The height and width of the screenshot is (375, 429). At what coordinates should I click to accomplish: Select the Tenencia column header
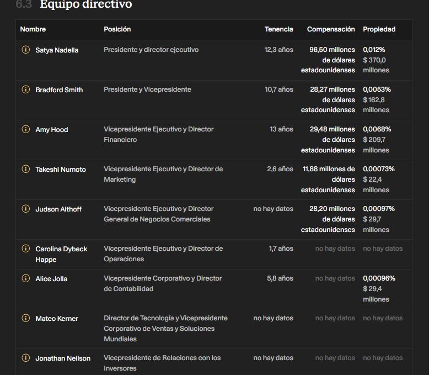tap(278, 29)
